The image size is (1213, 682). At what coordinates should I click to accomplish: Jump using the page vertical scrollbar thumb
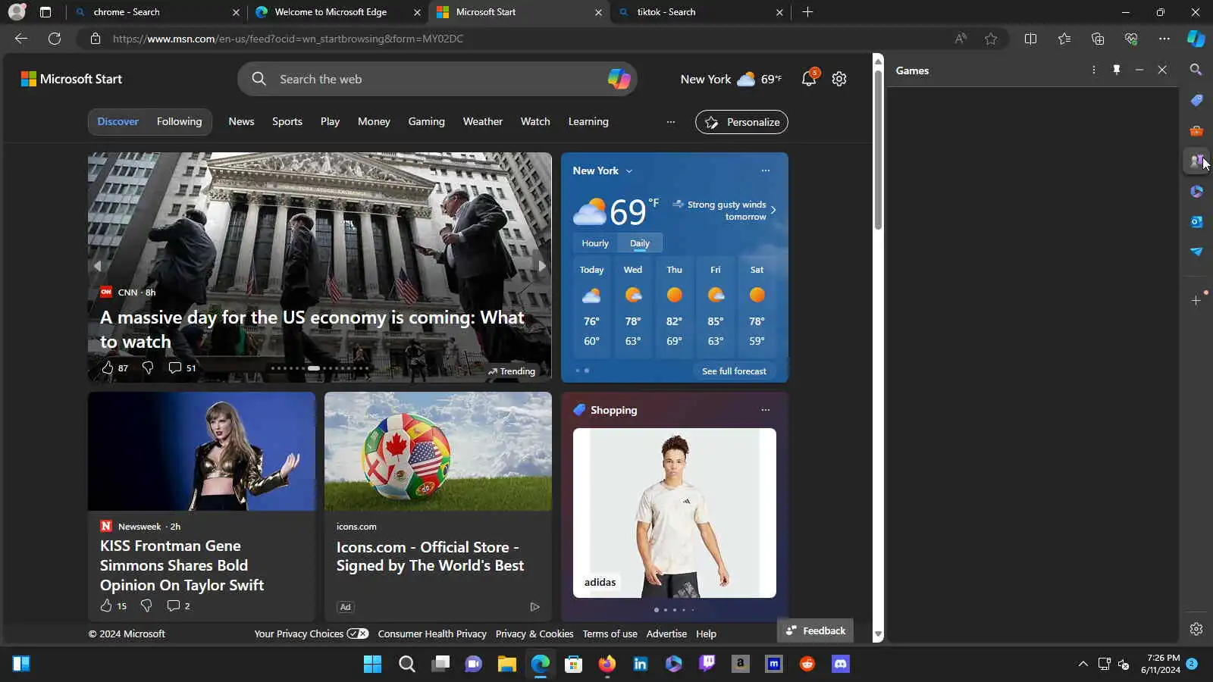click(878, 149)
